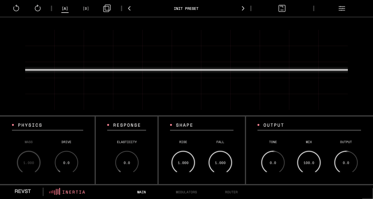Open the settings sliders menu icon
The width and height of the screenshot is (373, 199).
point(342,8)
